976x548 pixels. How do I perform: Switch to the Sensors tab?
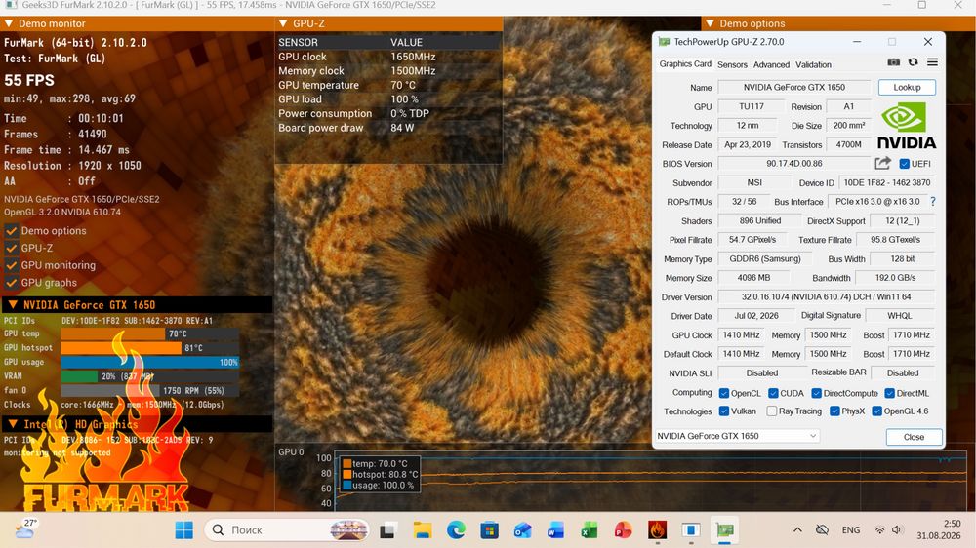(x=732, y=64)
